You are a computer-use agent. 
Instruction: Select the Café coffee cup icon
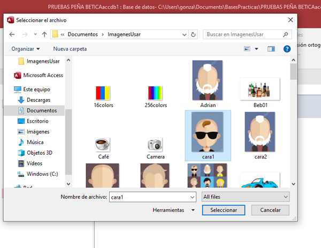pyautogui.click(x=103, y=144)
